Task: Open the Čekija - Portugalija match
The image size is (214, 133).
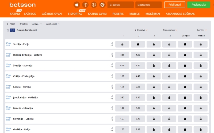Action: 24,76
